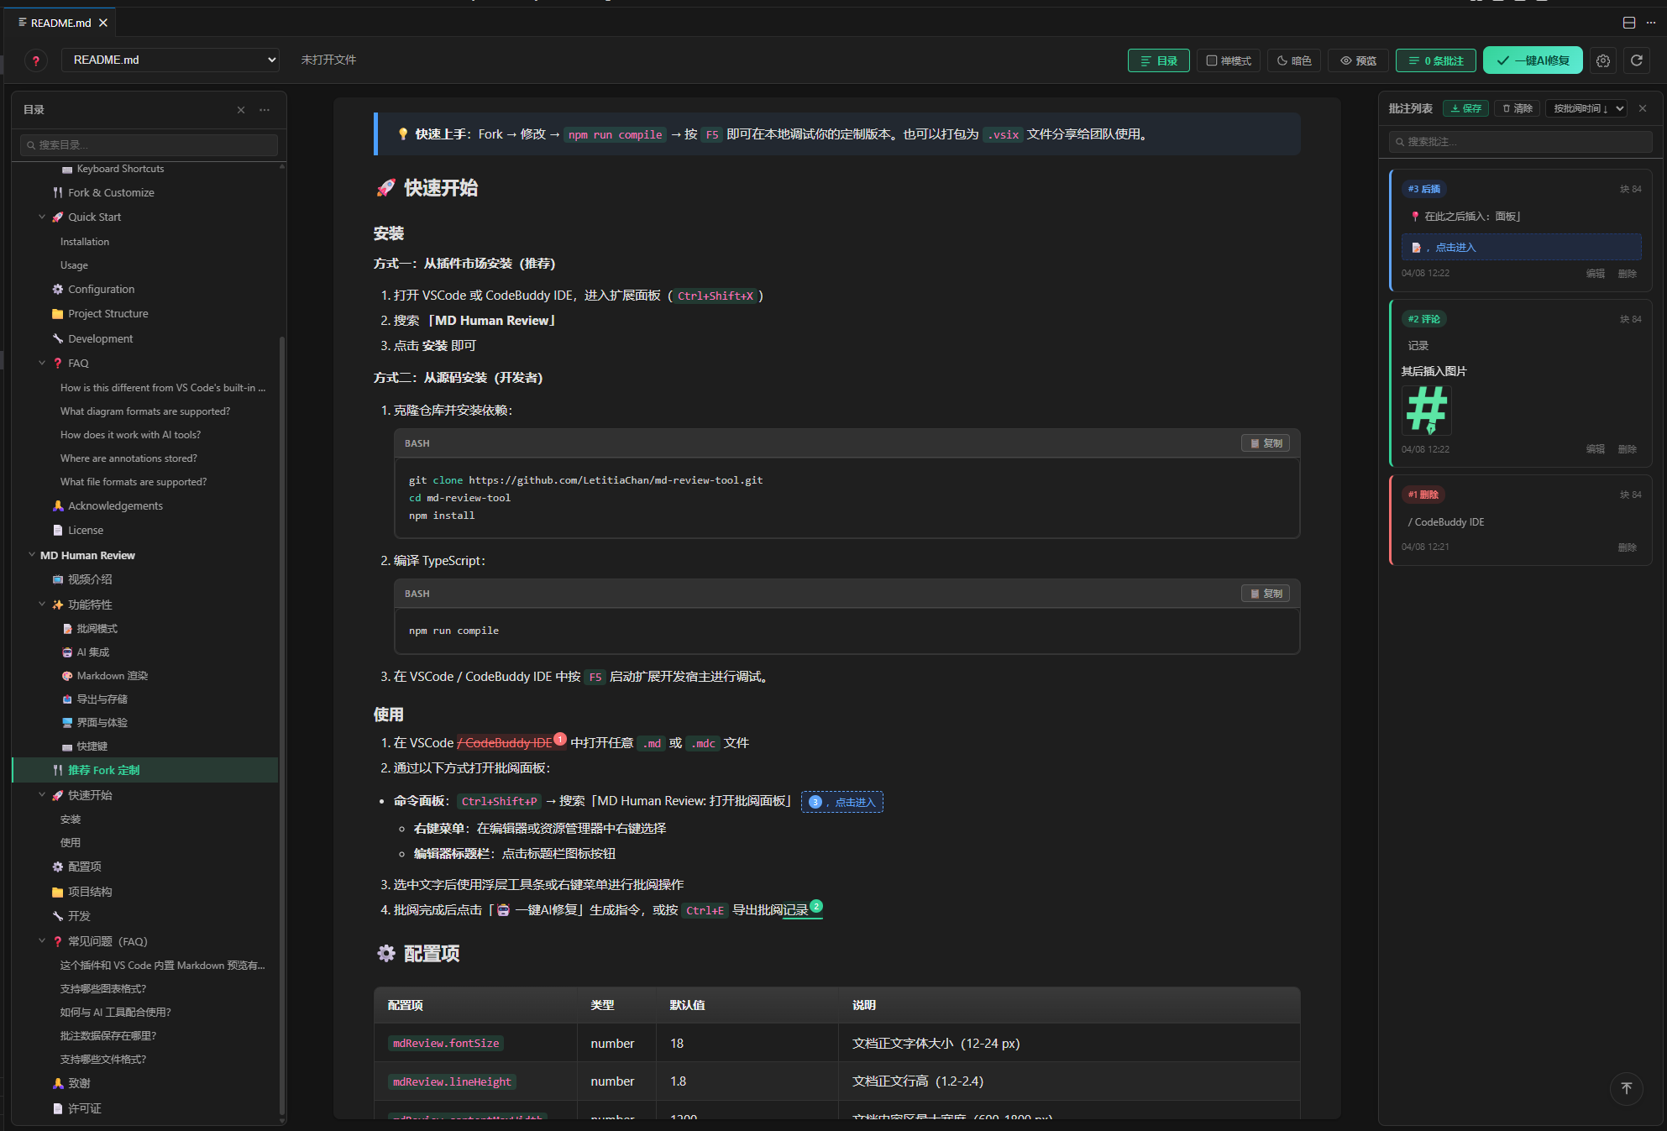Viewport: 1667px width, 1131px height.
Task: Open the 按批阅时间 sort dropdown
Action: pyautogui.click(x=1586, y=108)
